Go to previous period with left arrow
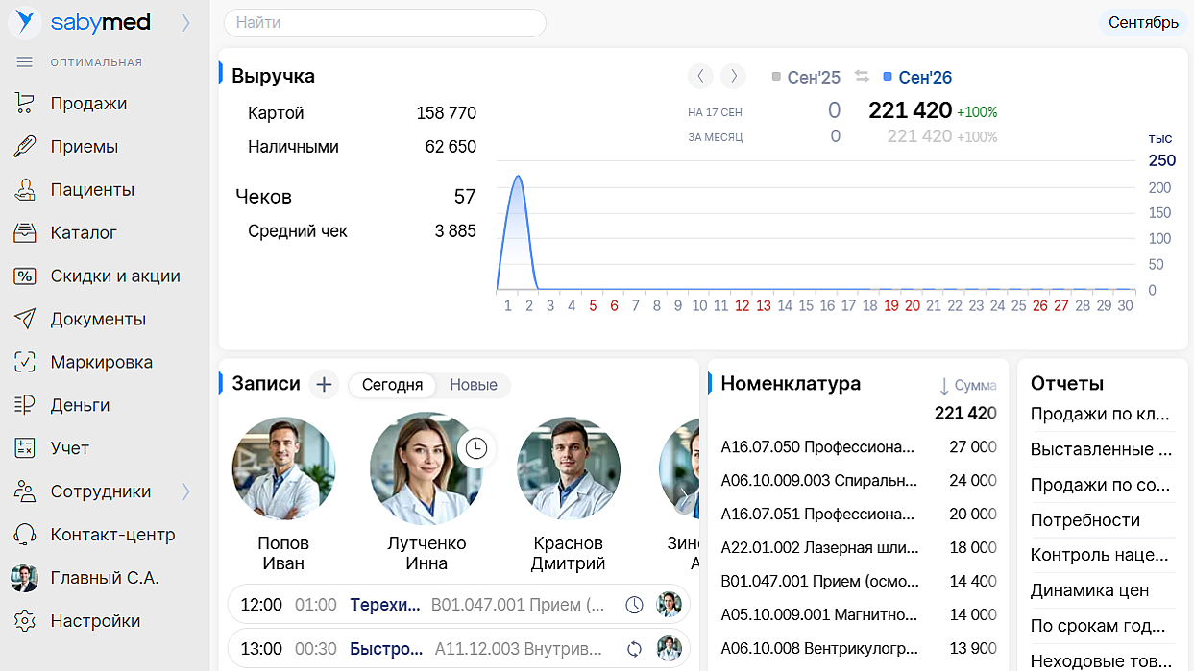The height and width of the screenshot is (671, 1194). coord(700,77)
